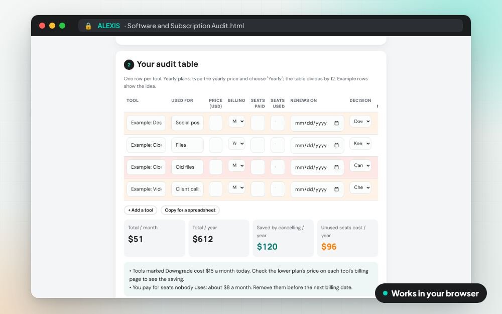Screen dimensions: 502x314
Task: Click price field in Social pos row
Action: click(x=216, y=123)
